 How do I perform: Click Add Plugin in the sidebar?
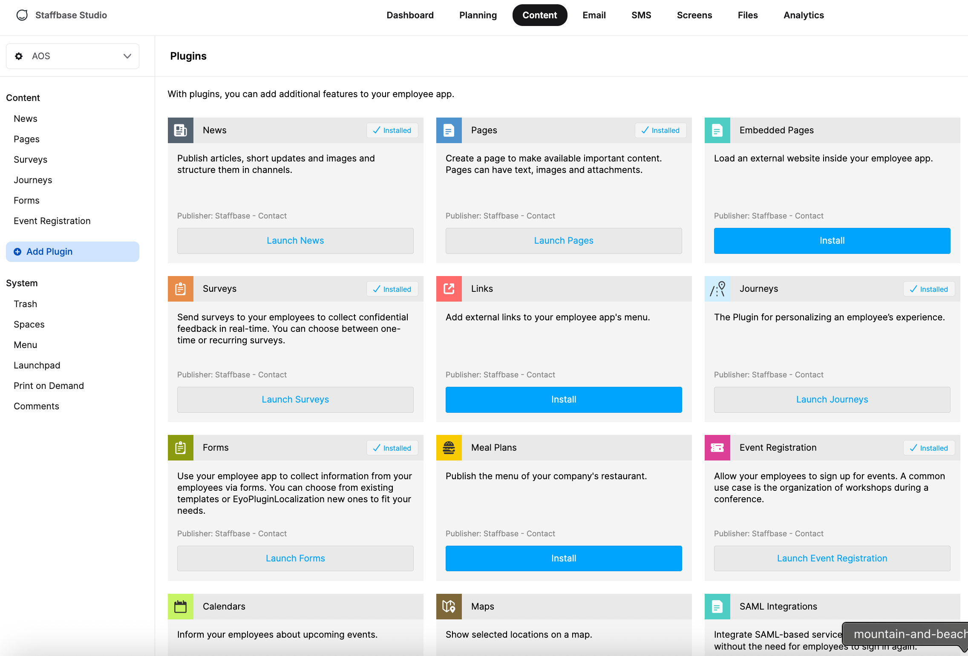72,252
